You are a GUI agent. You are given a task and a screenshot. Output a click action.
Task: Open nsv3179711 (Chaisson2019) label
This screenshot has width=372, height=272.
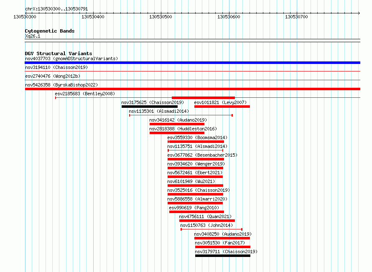tap(226, 252)
